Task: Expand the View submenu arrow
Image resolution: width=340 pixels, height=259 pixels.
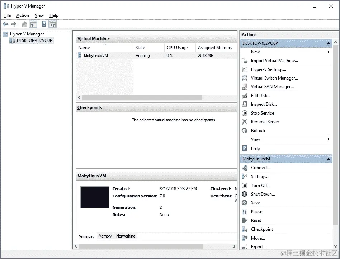Action: pos(329,139)
